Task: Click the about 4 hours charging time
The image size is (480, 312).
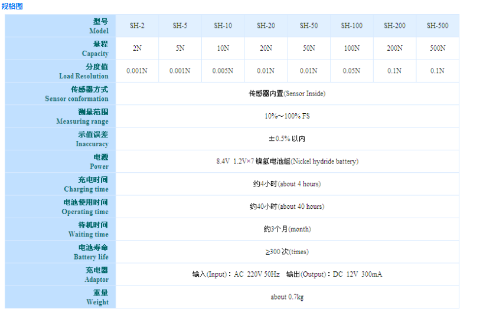Action: [287, 184]
